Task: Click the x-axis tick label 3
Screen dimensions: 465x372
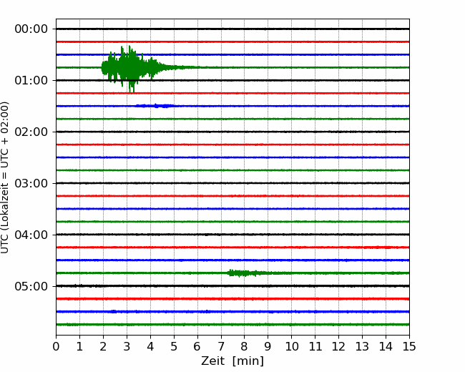Action: coord(127,346)
